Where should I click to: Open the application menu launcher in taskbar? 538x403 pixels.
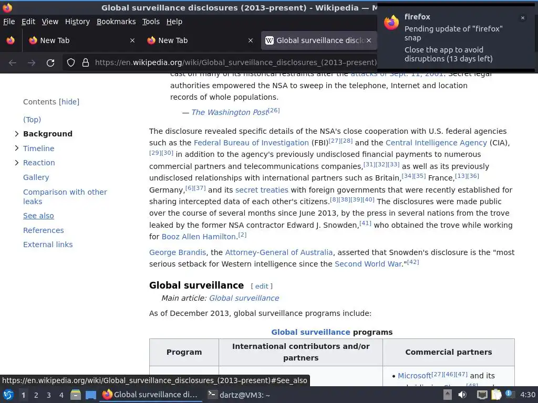tap(8, 395)
